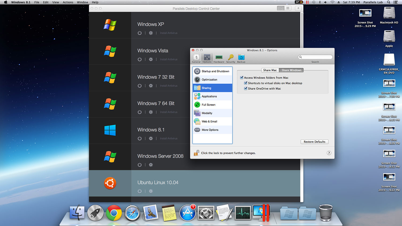Open gear settings for Windows Server 2008
This screenshot has width=402, height=226.
(x=151, y=165)
